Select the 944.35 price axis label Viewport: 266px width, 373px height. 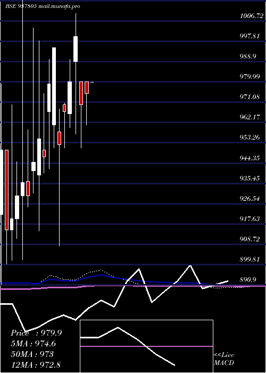pos(250,158)
